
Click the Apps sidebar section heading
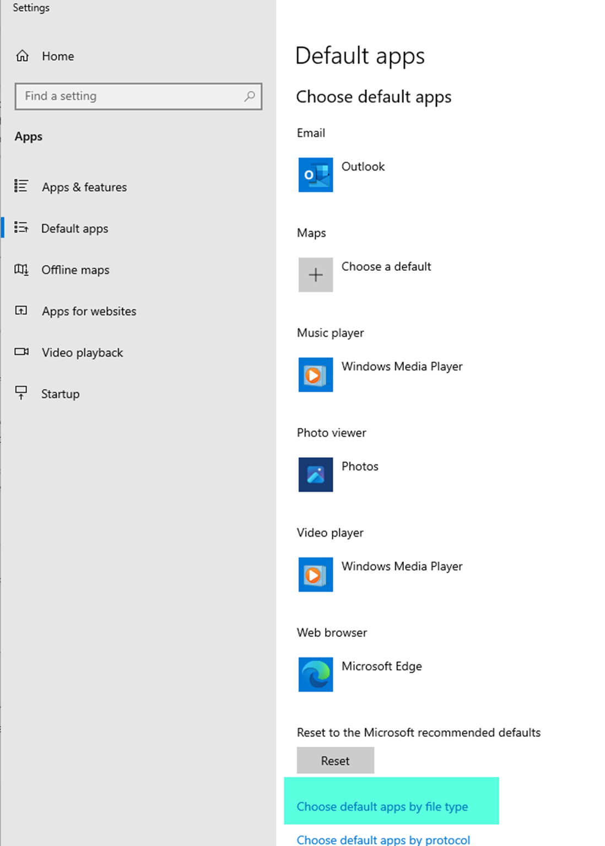pos(29,137)
